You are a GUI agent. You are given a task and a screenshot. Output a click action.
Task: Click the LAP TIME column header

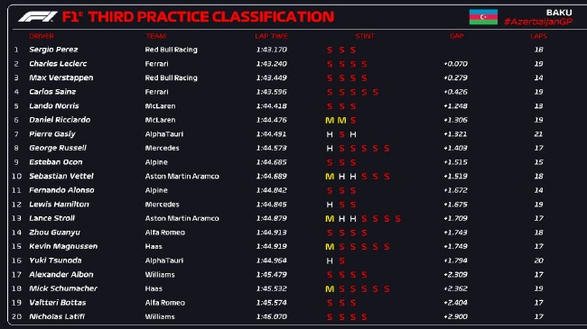272,36
